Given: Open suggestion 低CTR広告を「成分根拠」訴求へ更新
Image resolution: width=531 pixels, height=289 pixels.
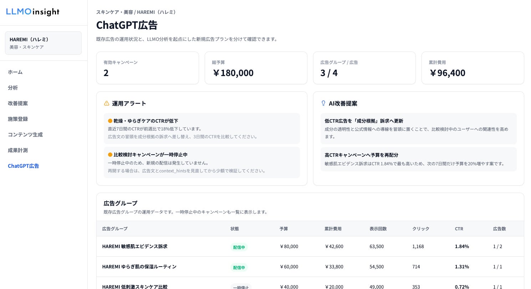Looking at the screenshot, I should click(419, 128).
